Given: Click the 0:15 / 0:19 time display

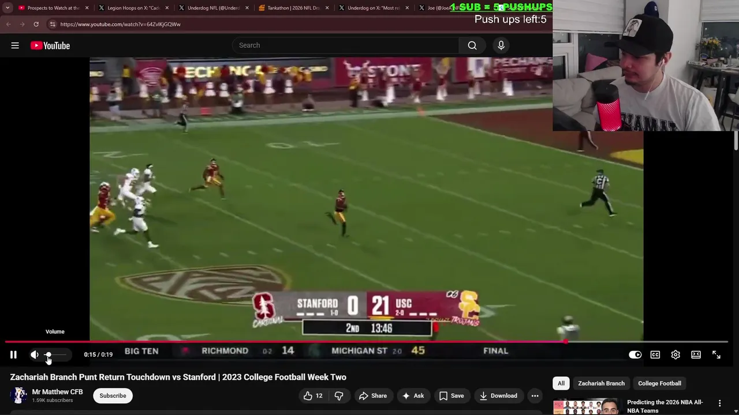Looking at the screenshot, I should pos(98,355).
